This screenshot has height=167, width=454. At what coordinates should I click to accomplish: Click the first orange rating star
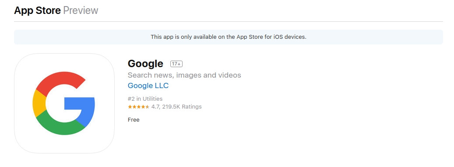(130, 107)
